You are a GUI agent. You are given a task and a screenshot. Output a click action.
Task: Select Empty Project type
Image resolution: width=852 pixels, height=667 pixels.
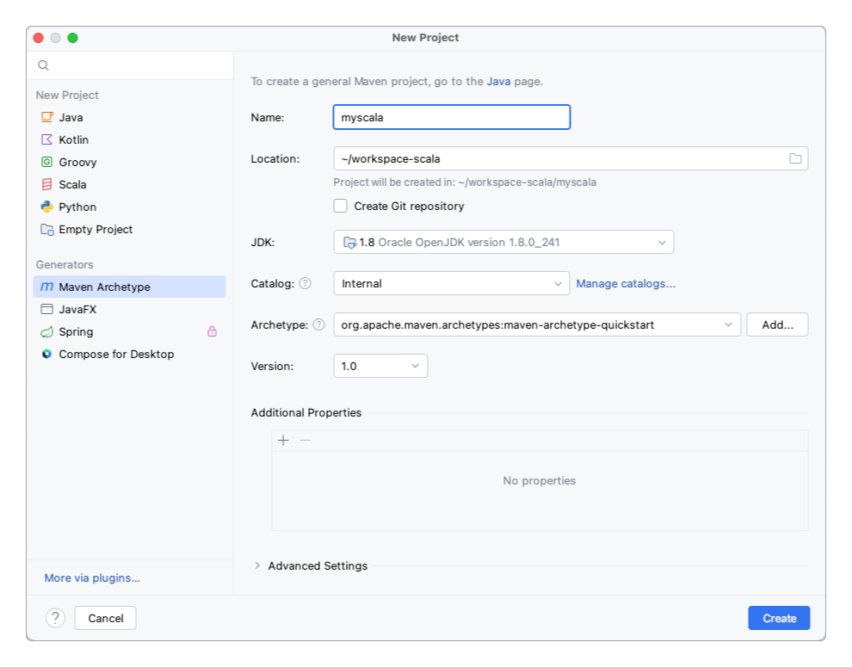tap(129, 230)
